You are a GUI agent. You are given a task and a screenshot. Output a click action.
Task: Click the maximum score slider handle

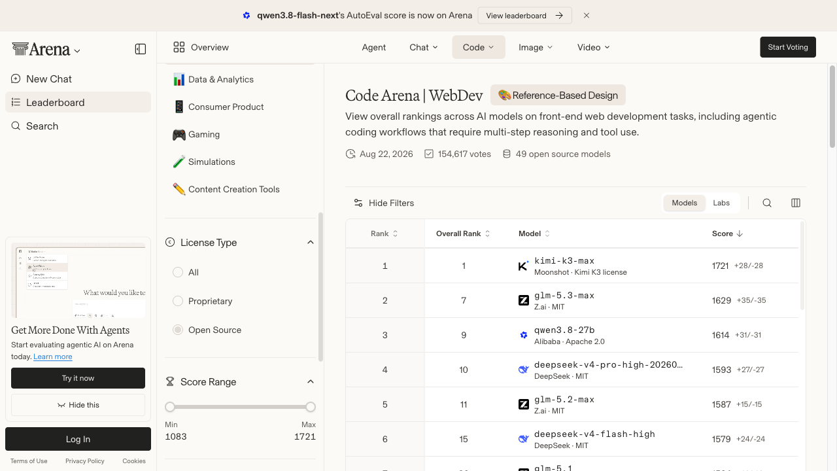pyautogui.click(x=311, y=407)
